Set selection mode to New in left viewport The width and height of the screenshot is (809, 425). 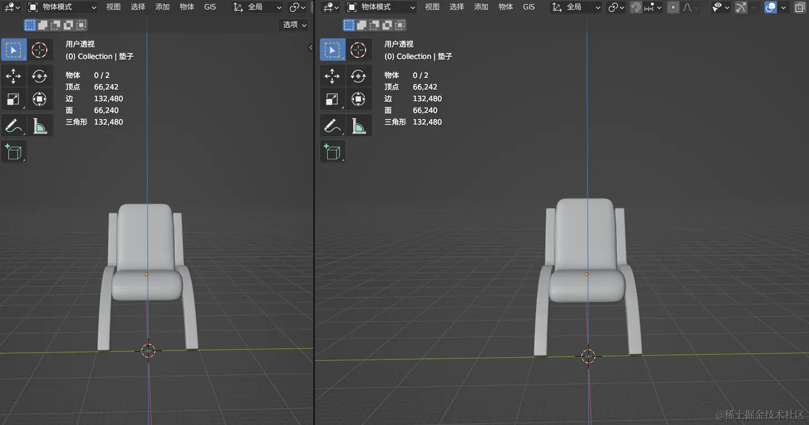click(x=29, y=25)
